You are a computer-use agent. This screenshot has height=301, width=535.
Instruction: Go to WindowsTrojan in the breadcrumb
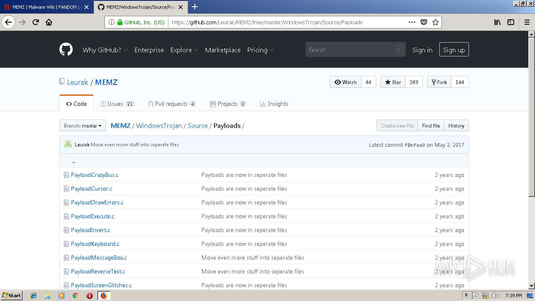click(x=159, y=125)
